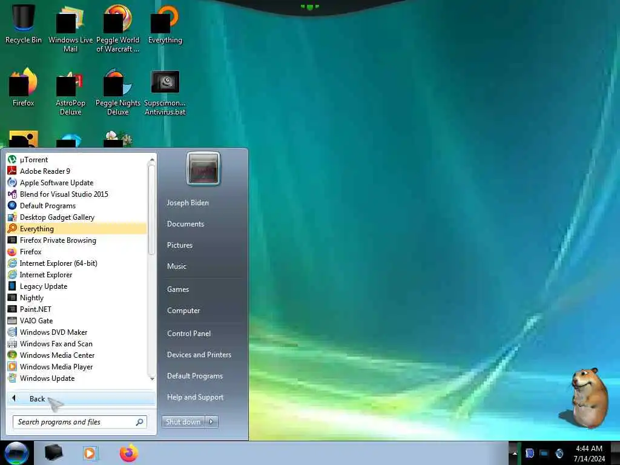Screen dimensions: 620x465
Task: Show hidden system tray icons
Action: pyautogui.click(x=515, y=453)
